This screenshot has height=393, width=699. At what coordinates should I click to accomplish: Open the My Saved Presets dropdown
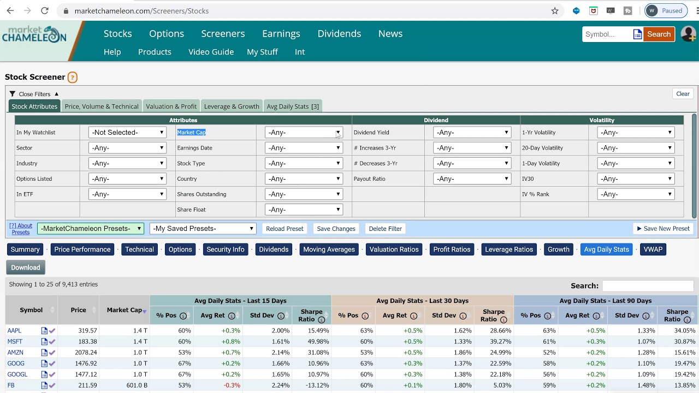203,229
